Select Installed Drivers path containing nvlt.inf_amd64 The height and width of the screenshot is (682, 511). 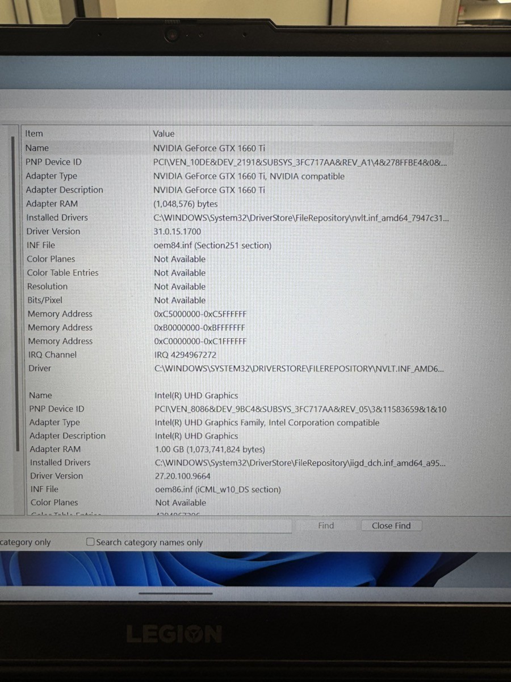click(301, 218)
